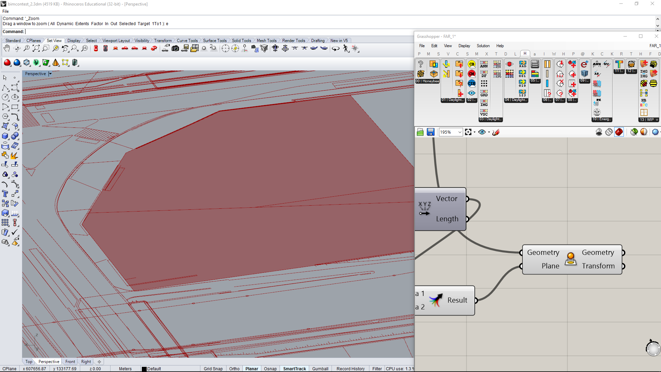This screenshot has width=661, height=372.
Task: Click the Default layer color swatch
Action: tap(144, 369)
